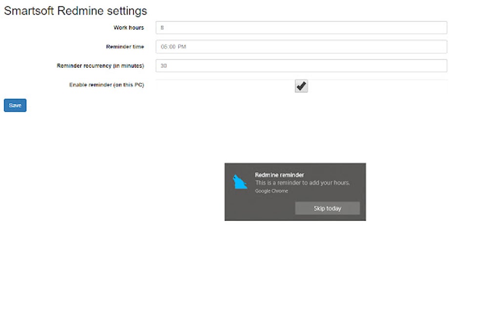Click the Reminder recurrency field

click(301, 65)
